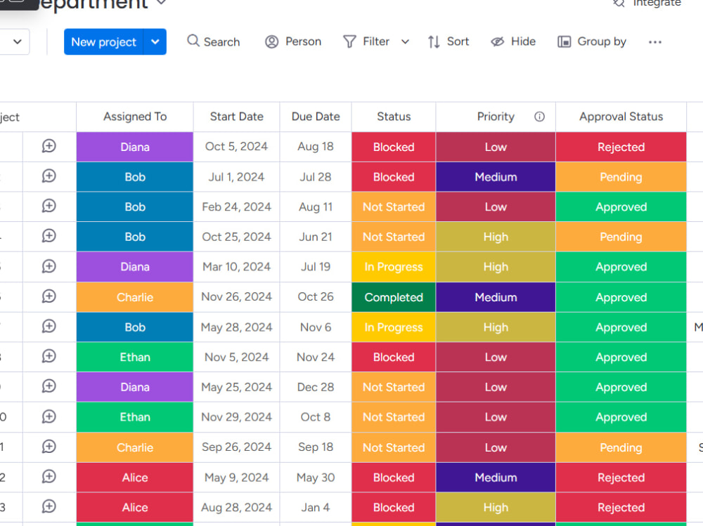The image size is (703, 526).
Task: Expand the board title dropdown chevron
Action: coord(162,3)
